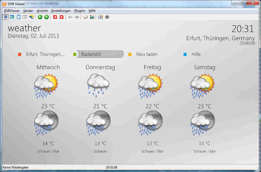Open the Einstellungen menu
This screenshot has width=261, height=172.
point(61,11)
